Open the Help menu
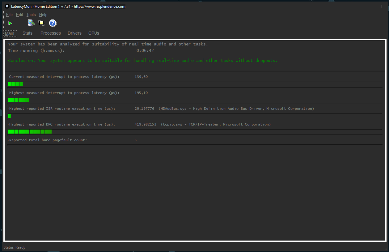The image size is (389, 252). pos(43,15)
